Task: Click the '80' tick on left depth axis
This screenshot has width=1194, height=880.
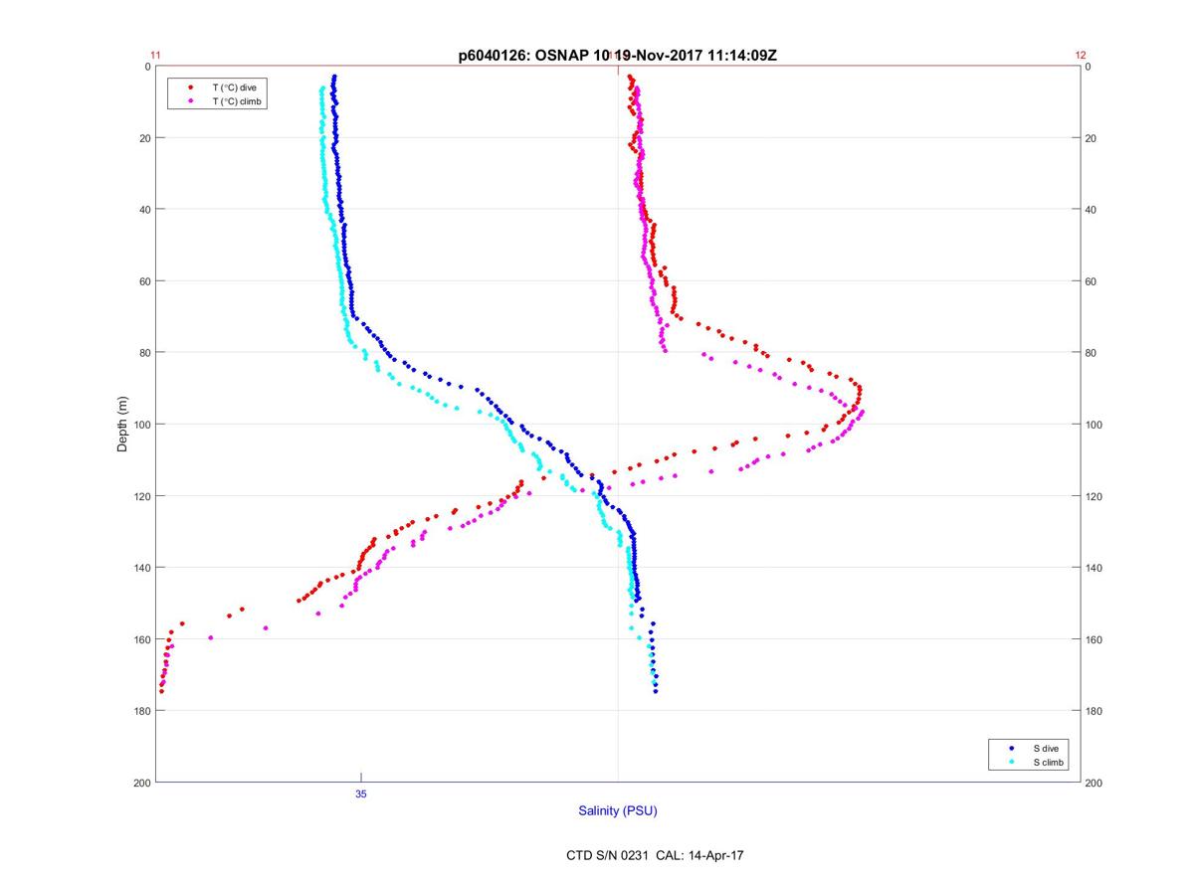Action: [x=145, y=353]
